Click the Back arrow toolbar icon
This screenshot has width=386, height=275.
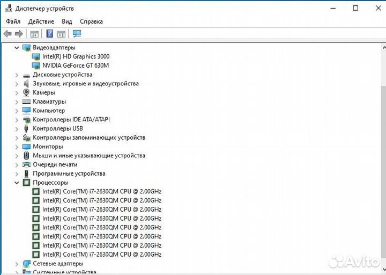tap(8, 33)
